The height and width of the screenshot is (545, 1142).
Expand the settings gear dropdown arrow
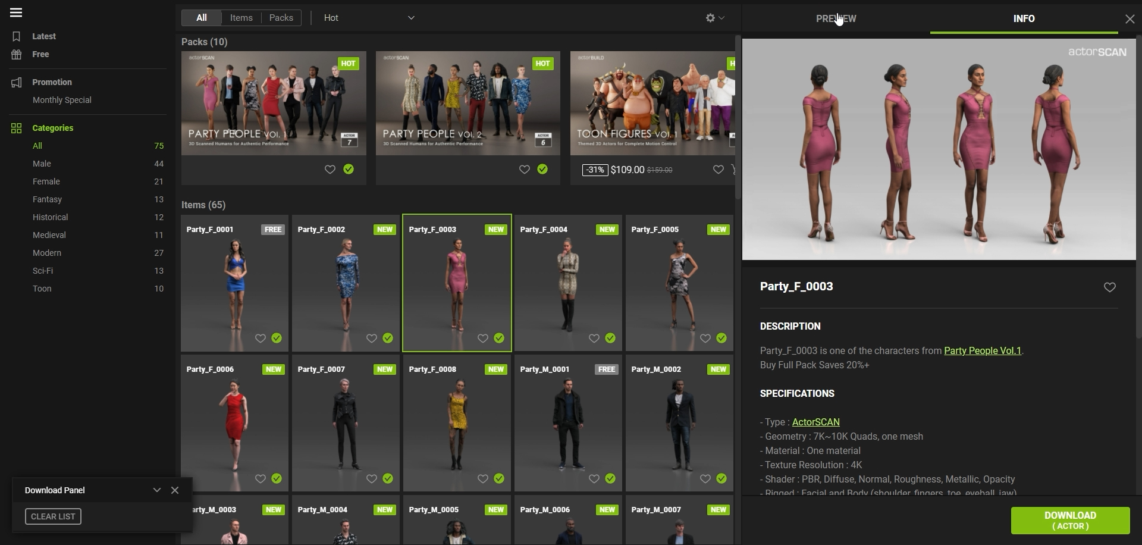(721, 18)
